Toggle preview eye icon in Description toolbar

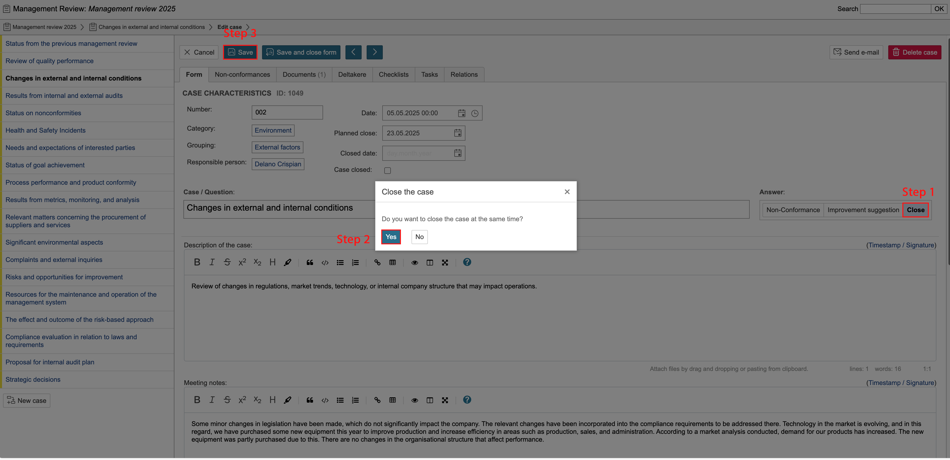(415, 263)
